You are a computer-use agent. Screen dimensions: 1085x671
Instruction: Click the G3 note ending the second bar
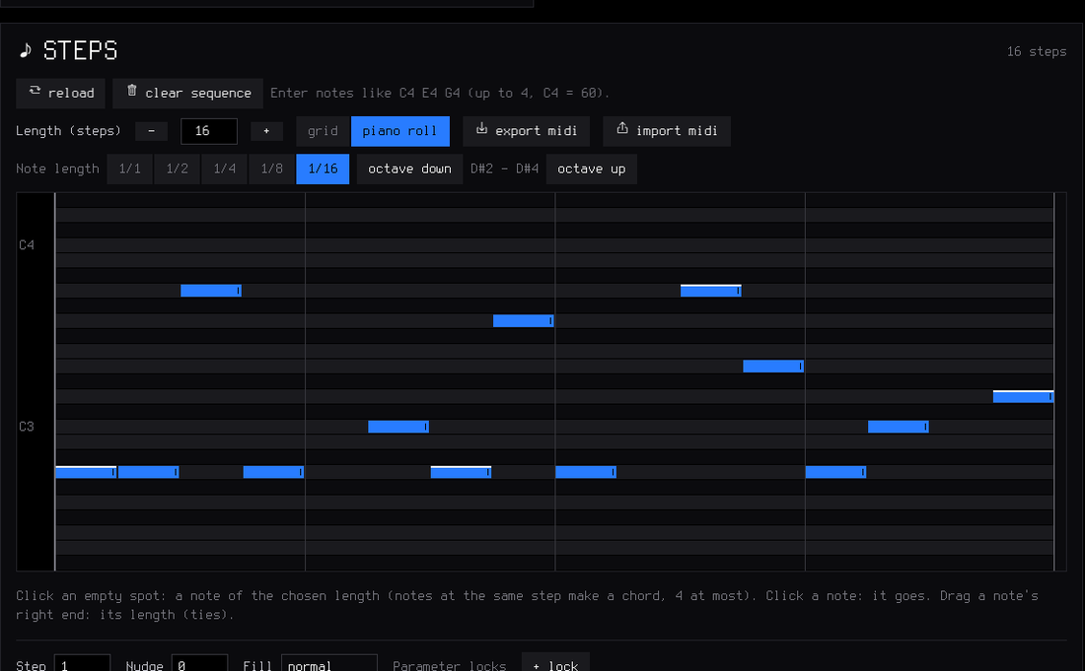pyautogui.click(x=523, y=320)
